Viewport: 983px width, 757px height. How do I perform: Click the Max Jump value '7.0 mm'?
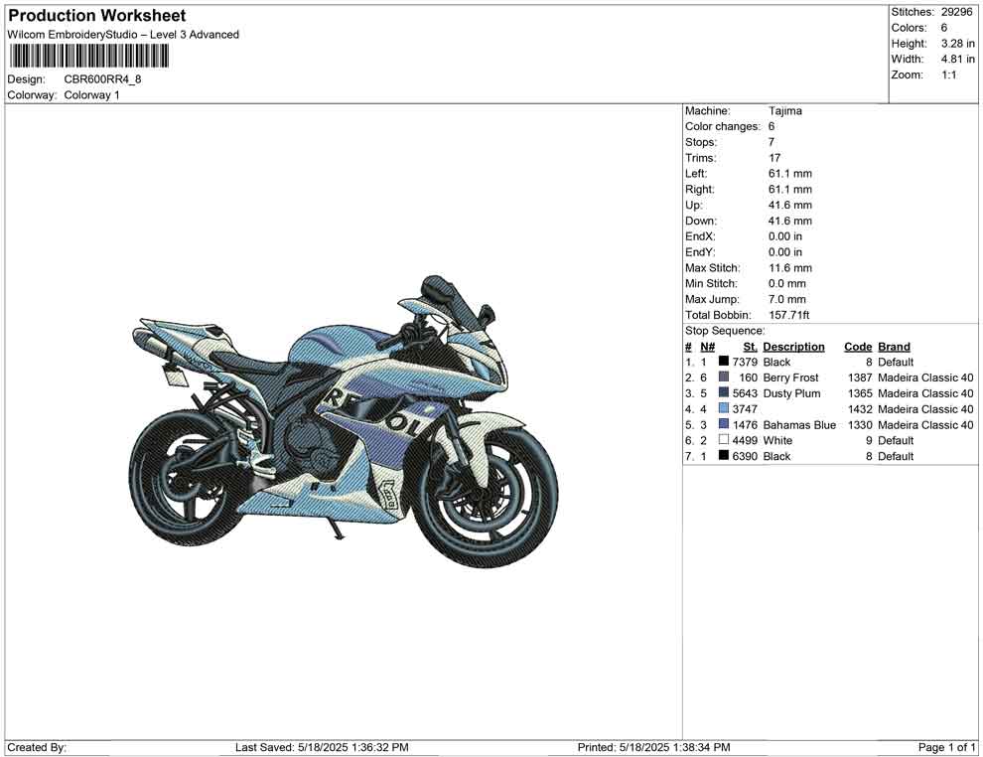786,299
